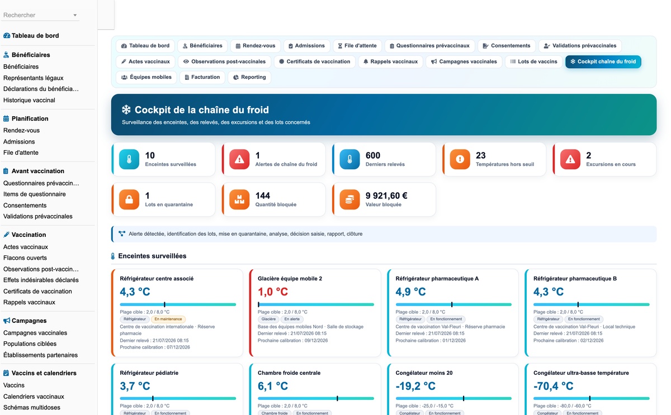This screenshot has width=671, height=415.
Task: Click the warning icon for Alertes de chaîne du froid
Action: [239, 159]
